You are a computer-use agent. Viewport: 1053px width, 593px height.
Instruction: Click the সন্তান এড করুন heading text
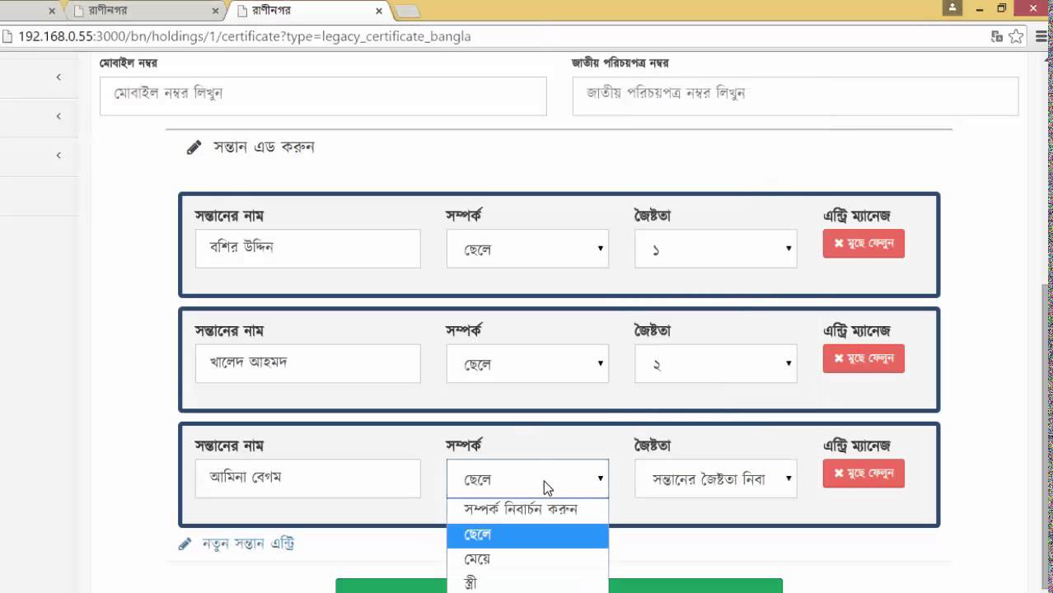pyautogui.click(x=264, y=147)
